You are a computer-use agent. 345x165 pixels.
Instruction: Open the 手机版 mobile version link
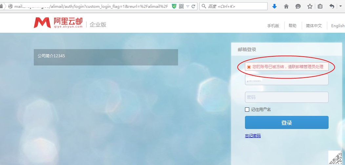pos(273,26)
